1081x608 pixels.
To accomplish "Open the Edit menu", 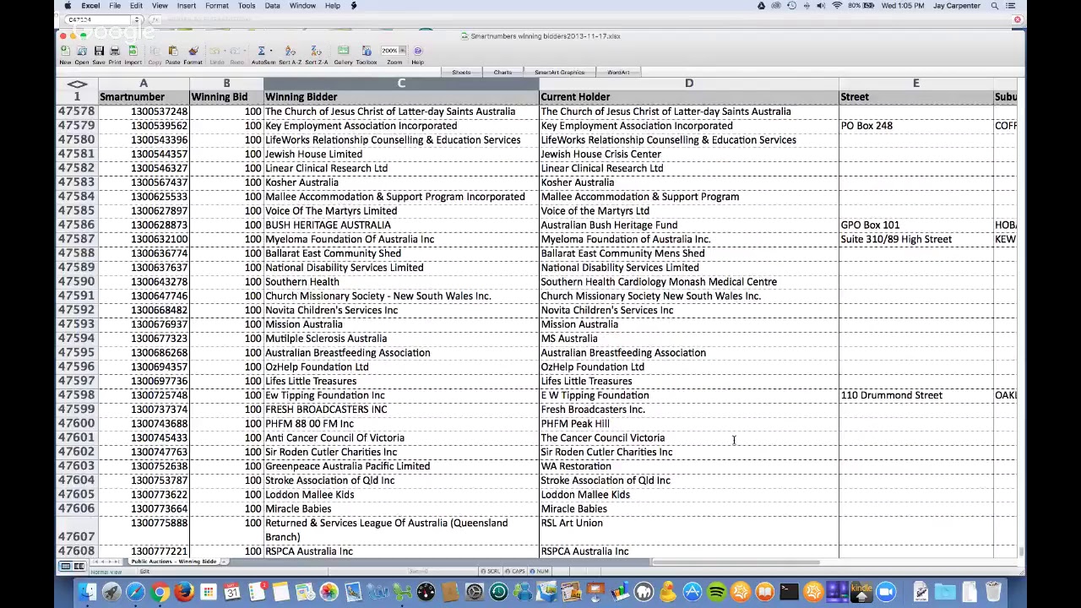I will point(136,6).
